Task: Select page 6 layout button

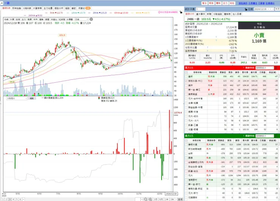Action: [x=20, y=199]
